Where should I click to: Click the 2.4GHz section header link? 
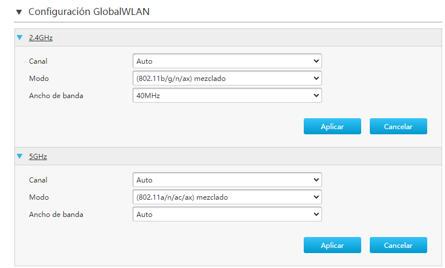tap(41, 38)
